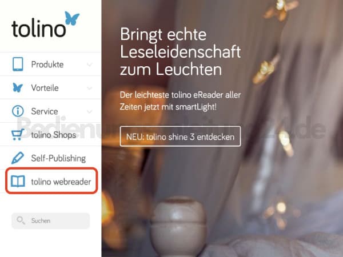Viewport: 343px width, 257px height.
Task: Expand the Service chevron arrow
Action: click(x=89, y=111)
